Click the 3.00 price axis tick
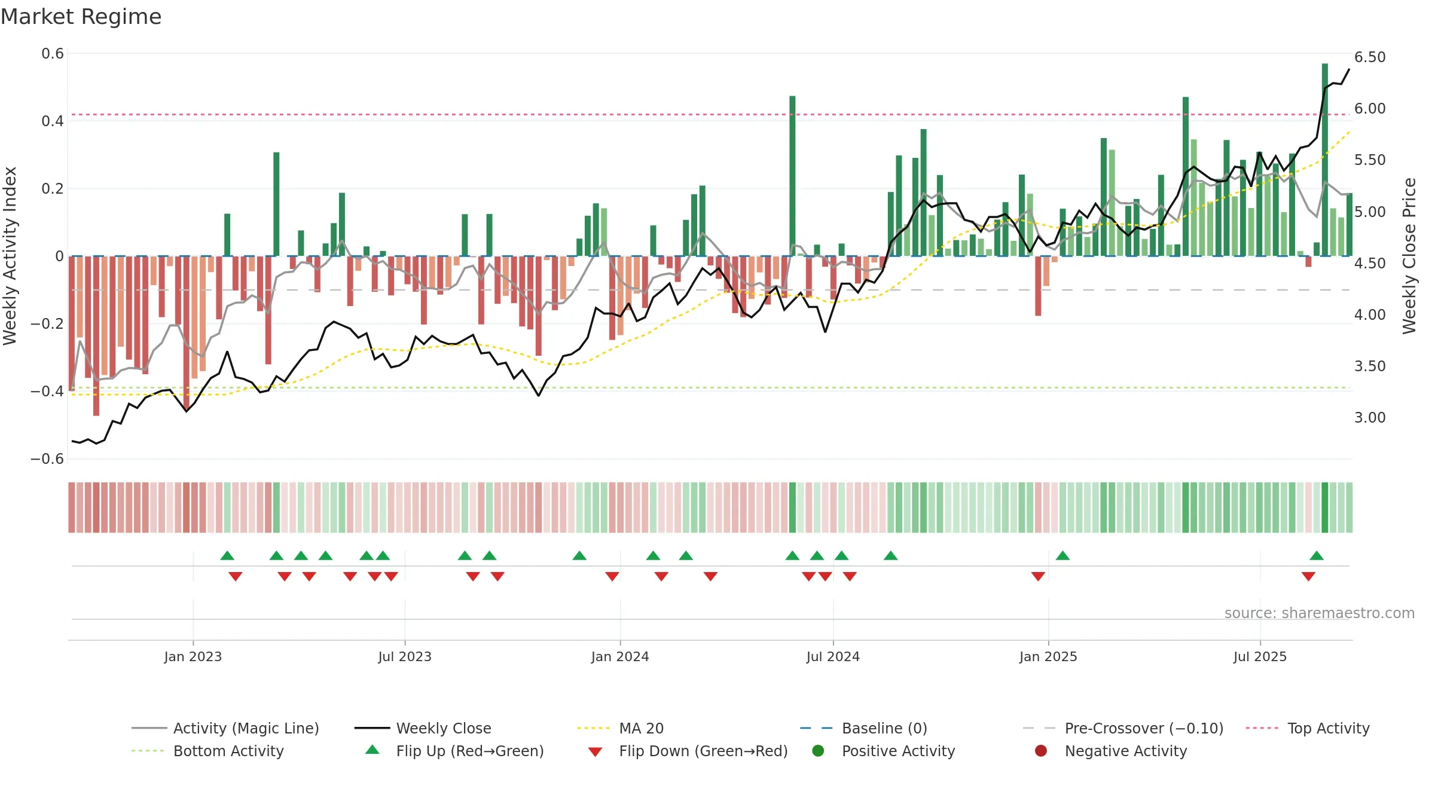This screenshot has width=1435, height=807. (x=1370, y=417)
